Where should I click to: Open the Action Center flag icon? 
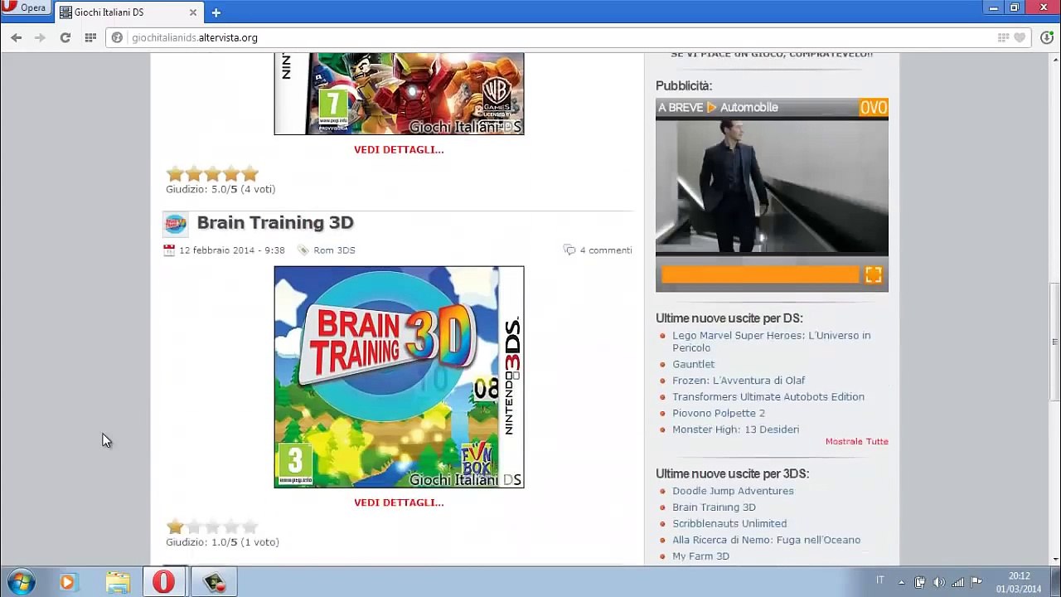click(x=976, y=582)
